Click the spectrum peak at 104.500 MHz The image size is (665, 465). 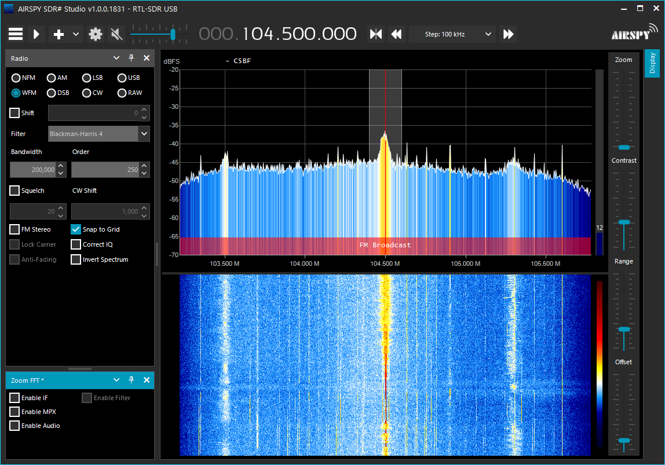(x=385, y=135)
